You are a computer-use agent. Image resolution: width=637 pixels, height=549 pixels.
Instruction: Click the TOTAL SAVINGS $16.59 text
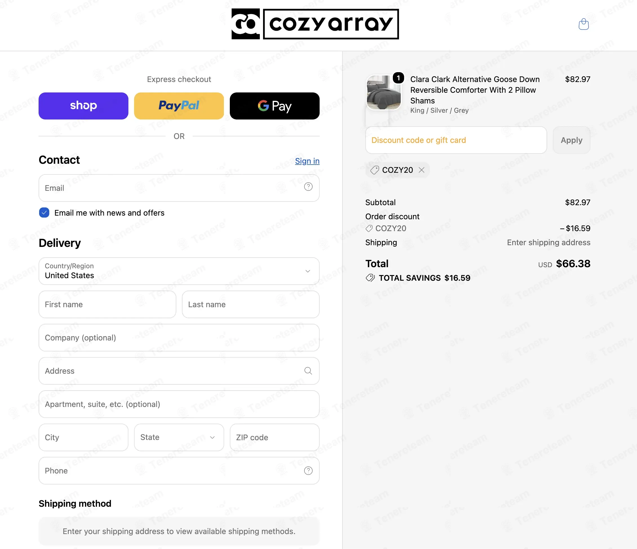click(424, 278)
